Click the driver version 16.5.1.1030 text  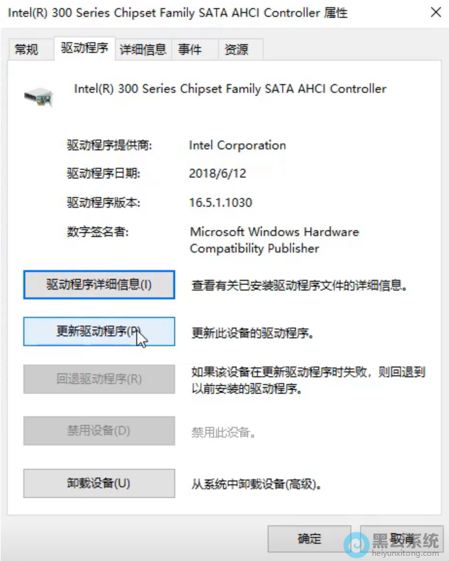pos(221,203)
